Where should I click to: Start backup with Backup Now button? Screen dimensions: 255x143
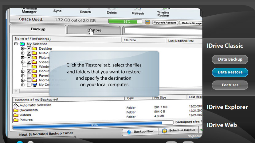click(x=140, y=132)
